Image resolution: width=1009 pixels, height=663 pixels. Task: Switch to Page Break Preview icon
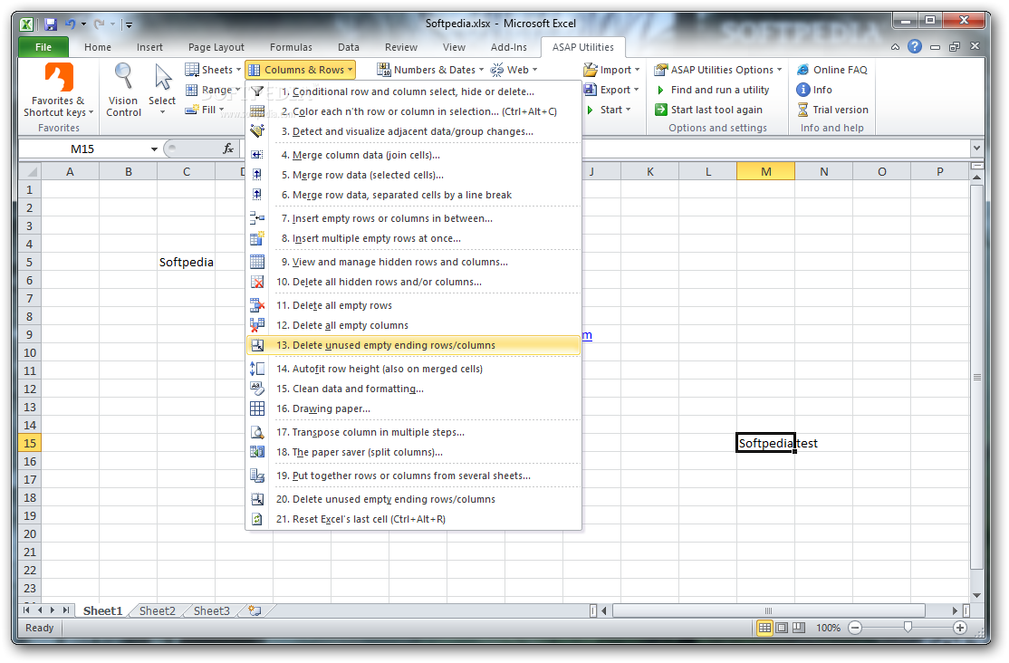[799, 628]
